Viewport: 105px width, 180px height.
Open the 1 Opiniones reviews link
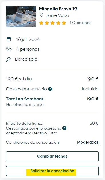point(80,23)
